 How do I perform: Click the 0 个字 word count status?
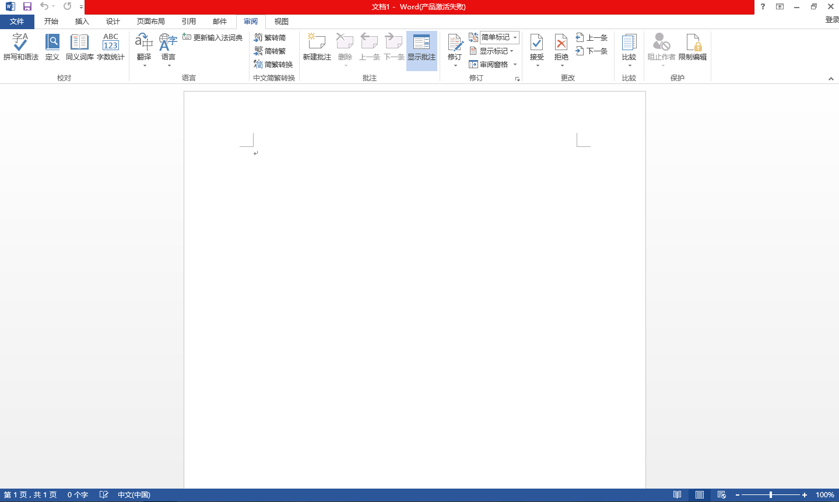click(78, 495)
